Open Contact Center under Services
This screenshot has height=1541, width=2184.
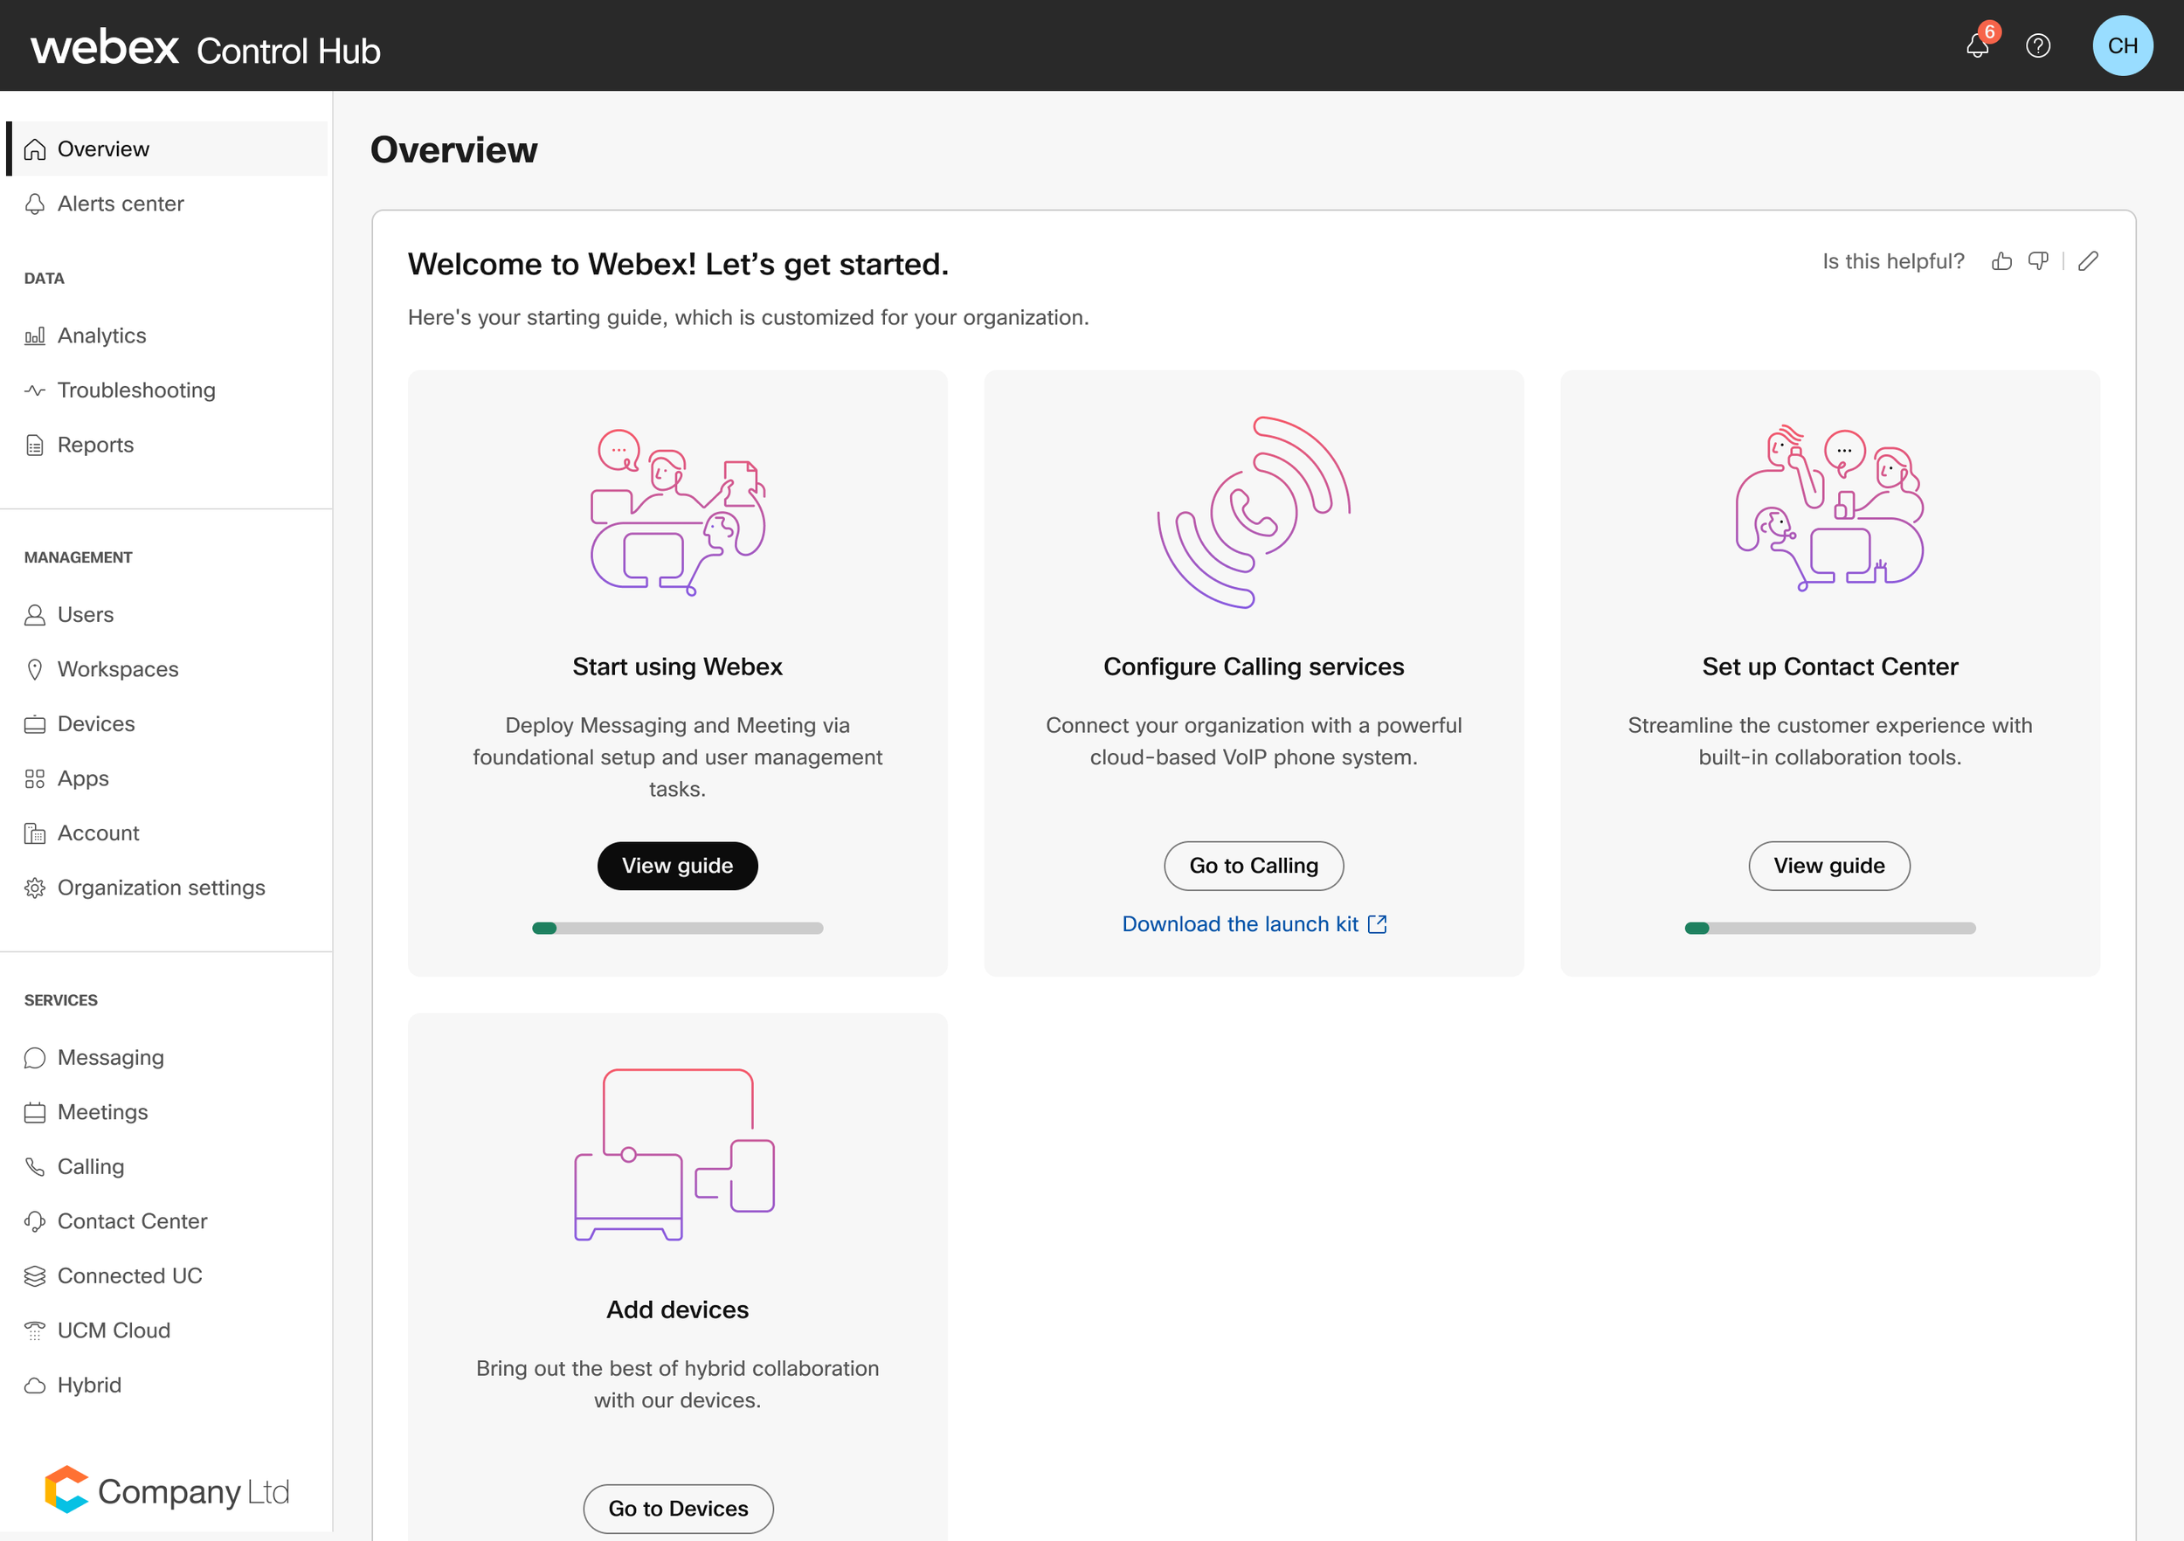pos(131,1221)
